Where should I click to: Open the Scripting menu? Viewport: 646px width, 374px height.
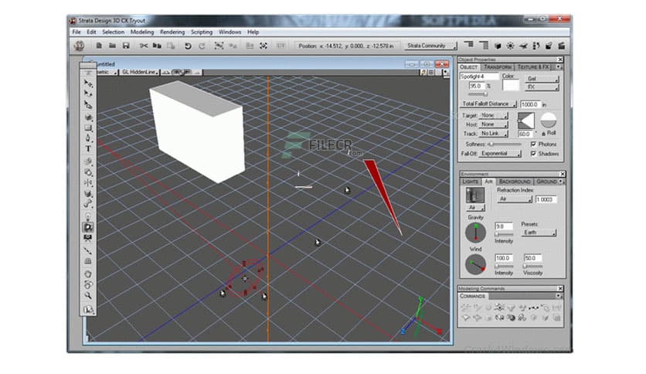pos(202,32)
